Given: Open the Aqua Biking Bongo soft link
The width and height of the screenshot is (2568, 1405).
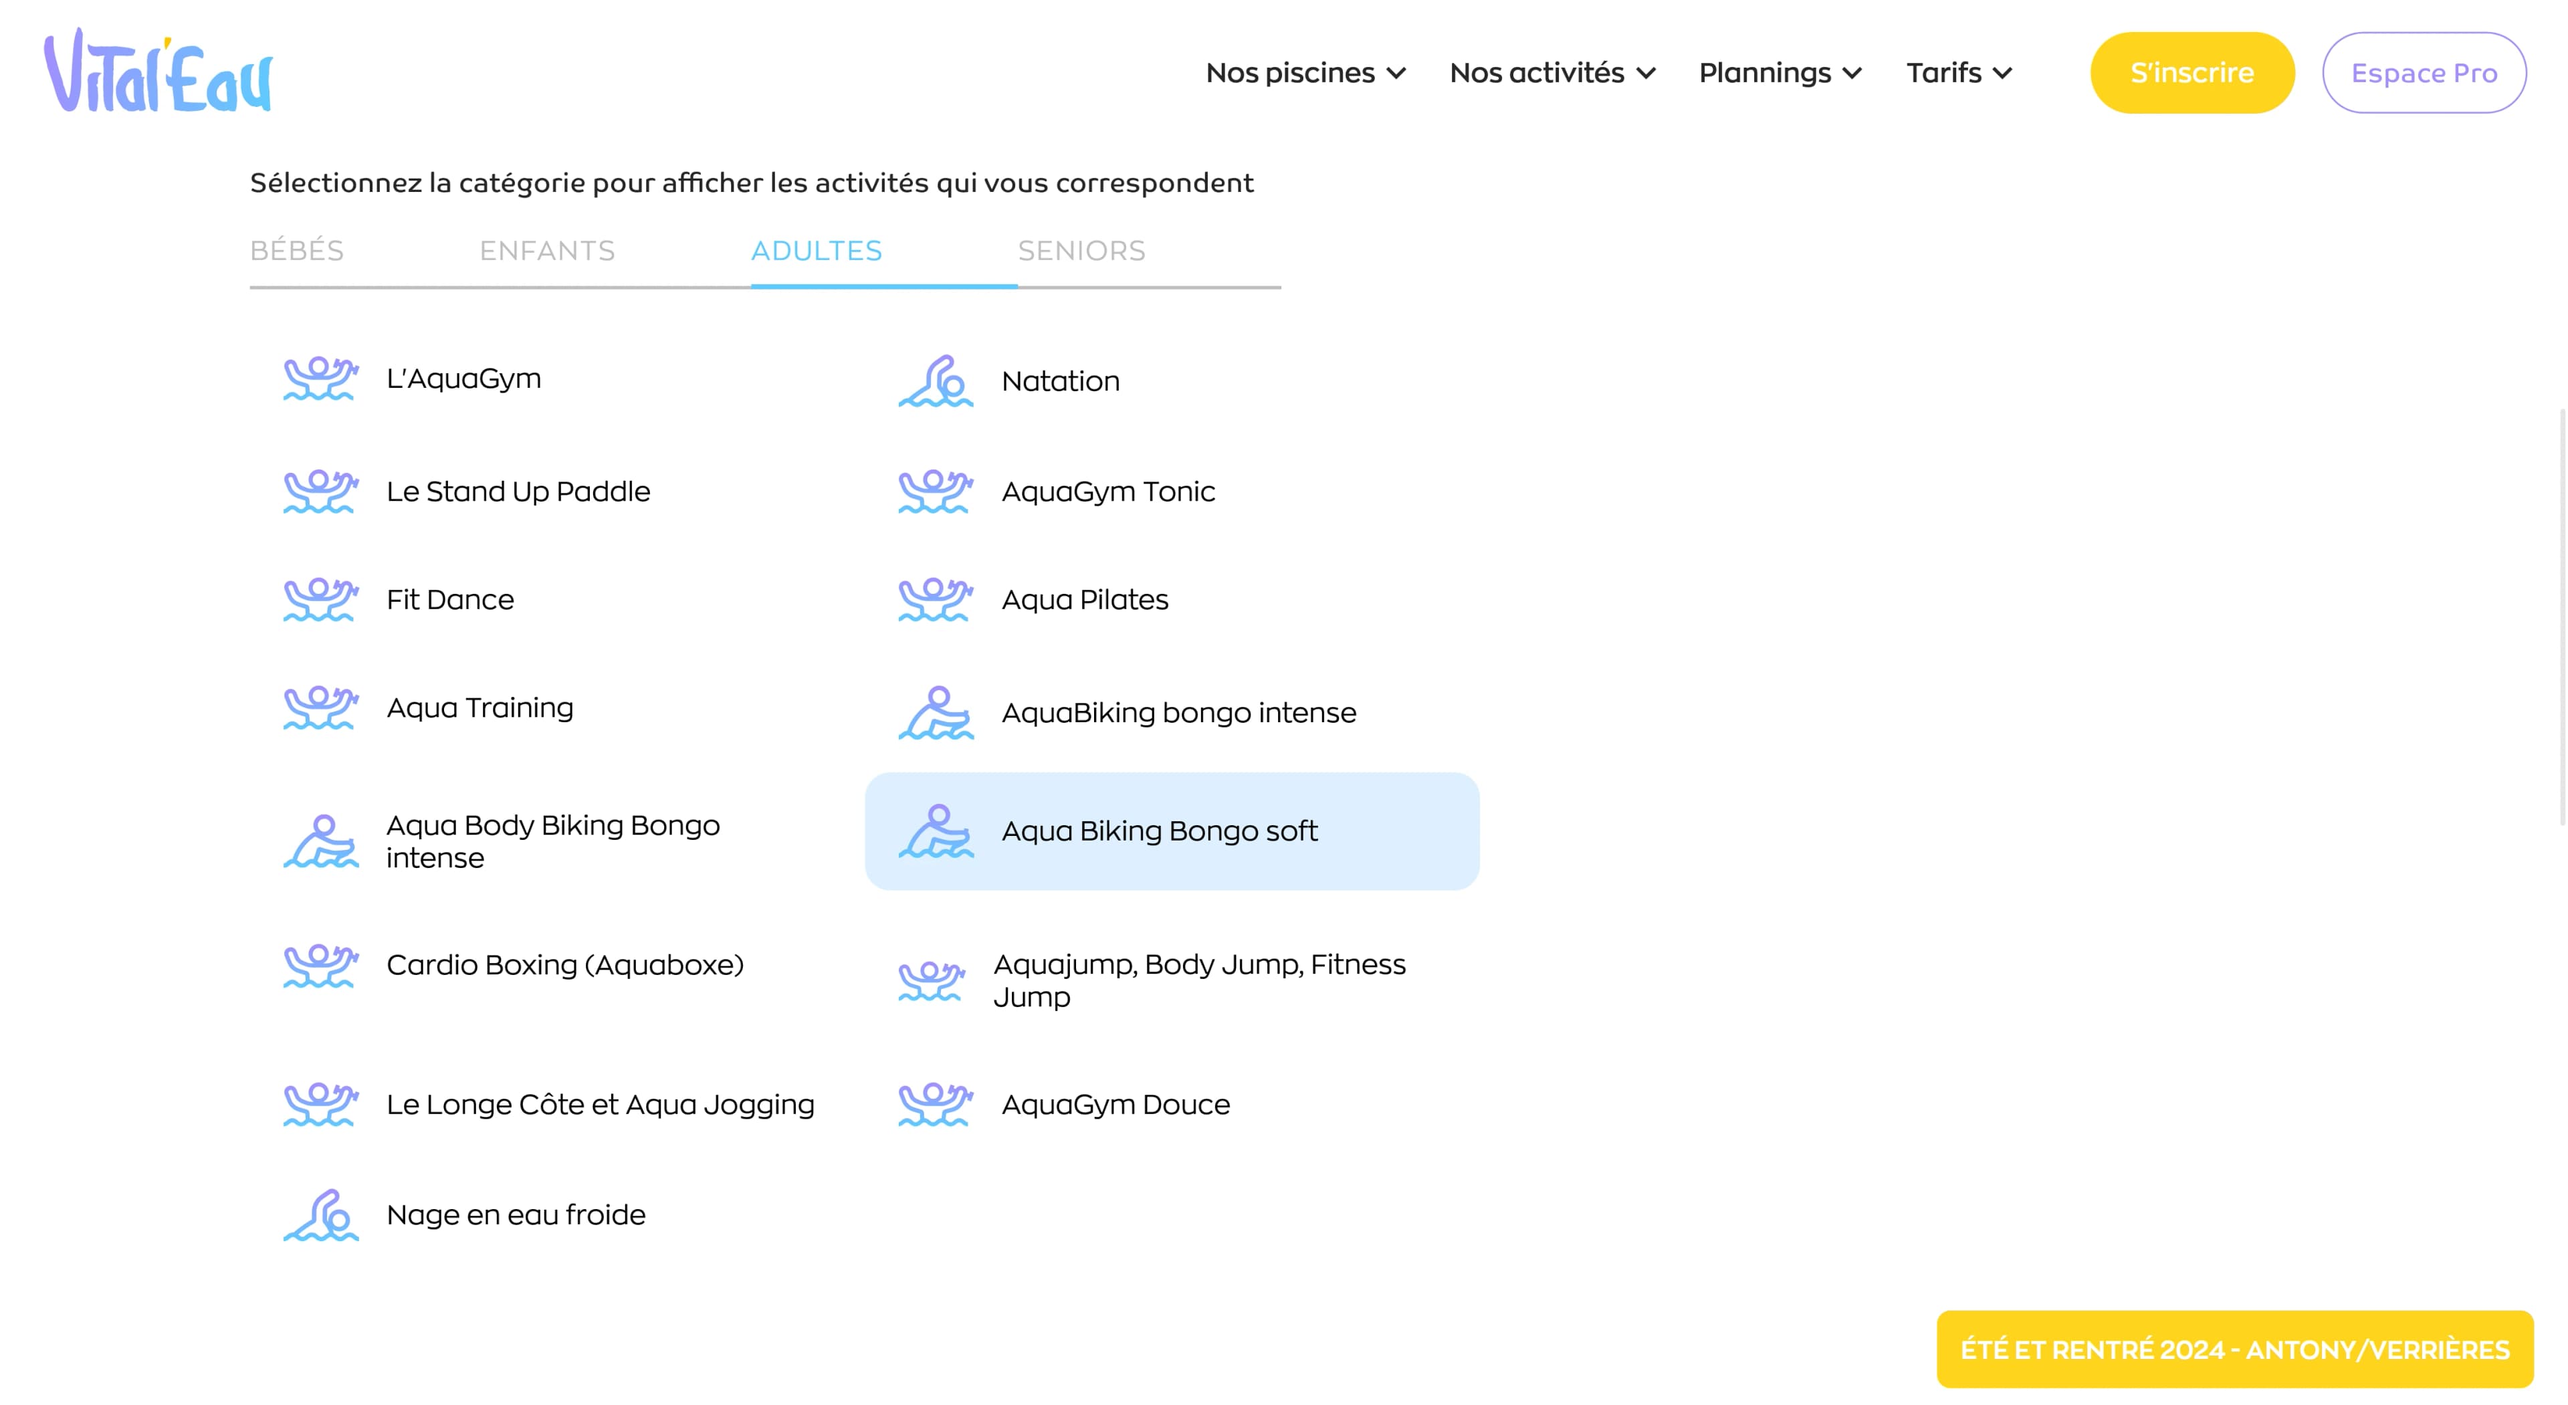Looking at the screenshot, I should click(x=1160, y=831).
